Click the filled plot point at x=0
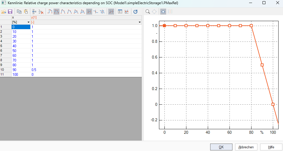The width and height of the screenshot is (283, 151). point(164,26)
